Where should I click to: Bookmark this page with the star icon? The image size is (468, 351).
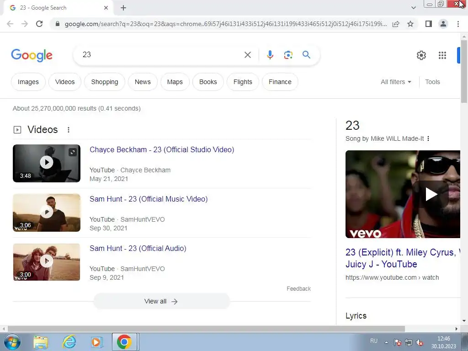(x=410, y=24)
